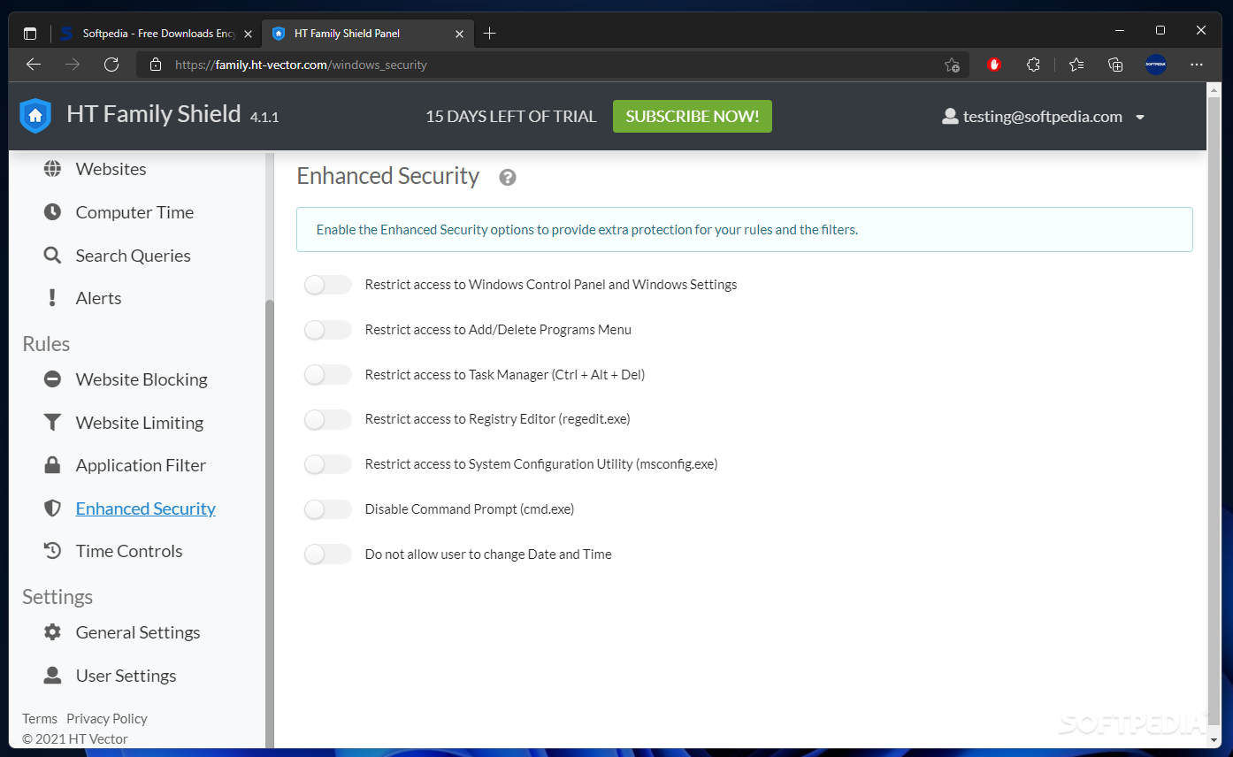Image resolution: width=1233 pixels, height=757 pixels.
Task: Open Time Controls rules
Action: tap(129, 551)
